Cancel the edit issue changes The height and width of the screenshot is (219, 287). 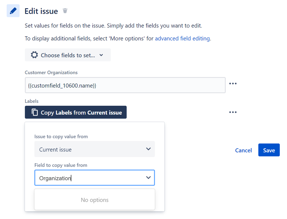(243, 150)
